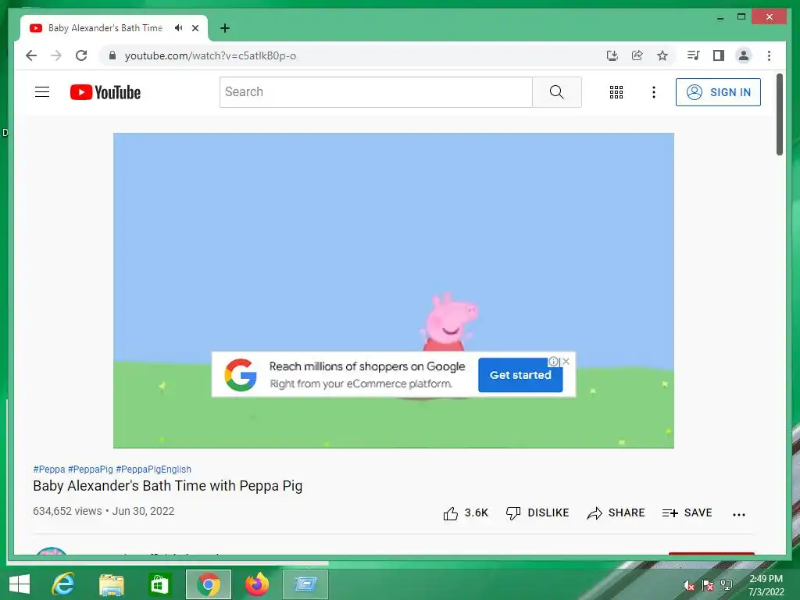Open the #Peppa hashtag link

coord(49,469)
